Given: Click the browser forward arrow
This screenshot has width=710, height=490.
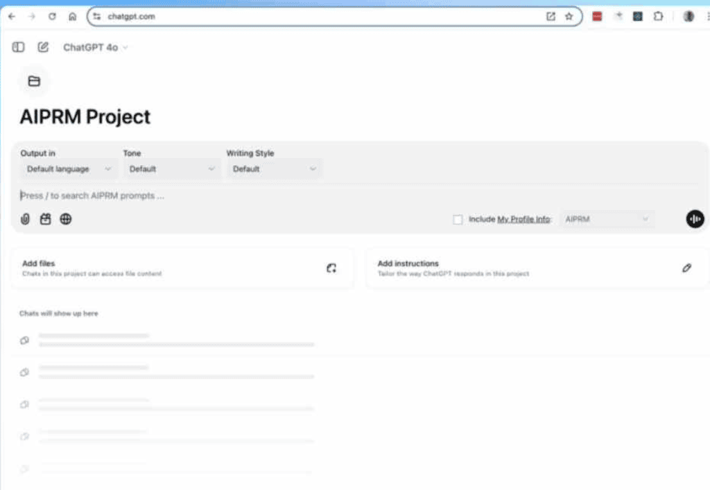Looking at the screenshot, I should coord(32,17).
